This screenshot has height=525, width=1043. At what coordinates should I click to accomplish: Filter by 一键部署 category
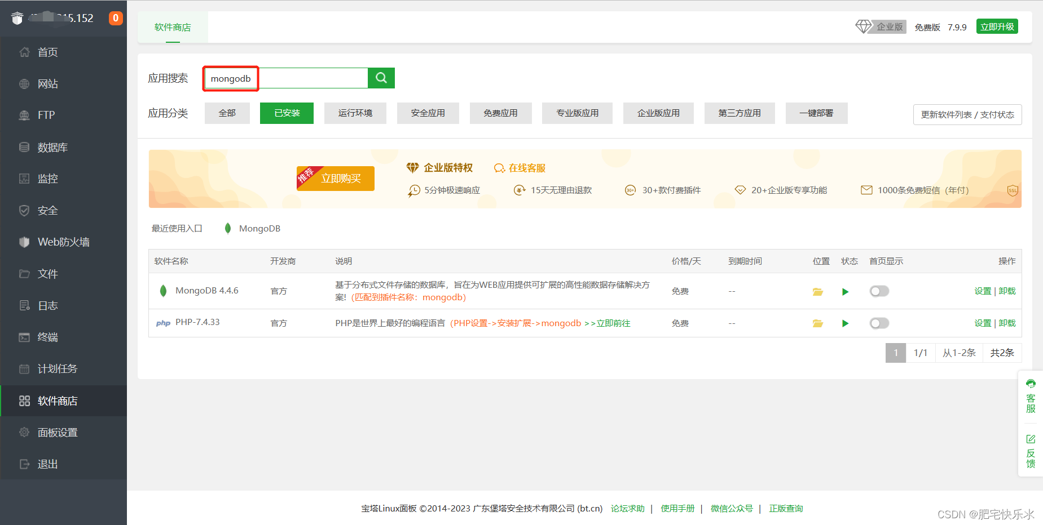pyautogui.click(x=816, y=113)
